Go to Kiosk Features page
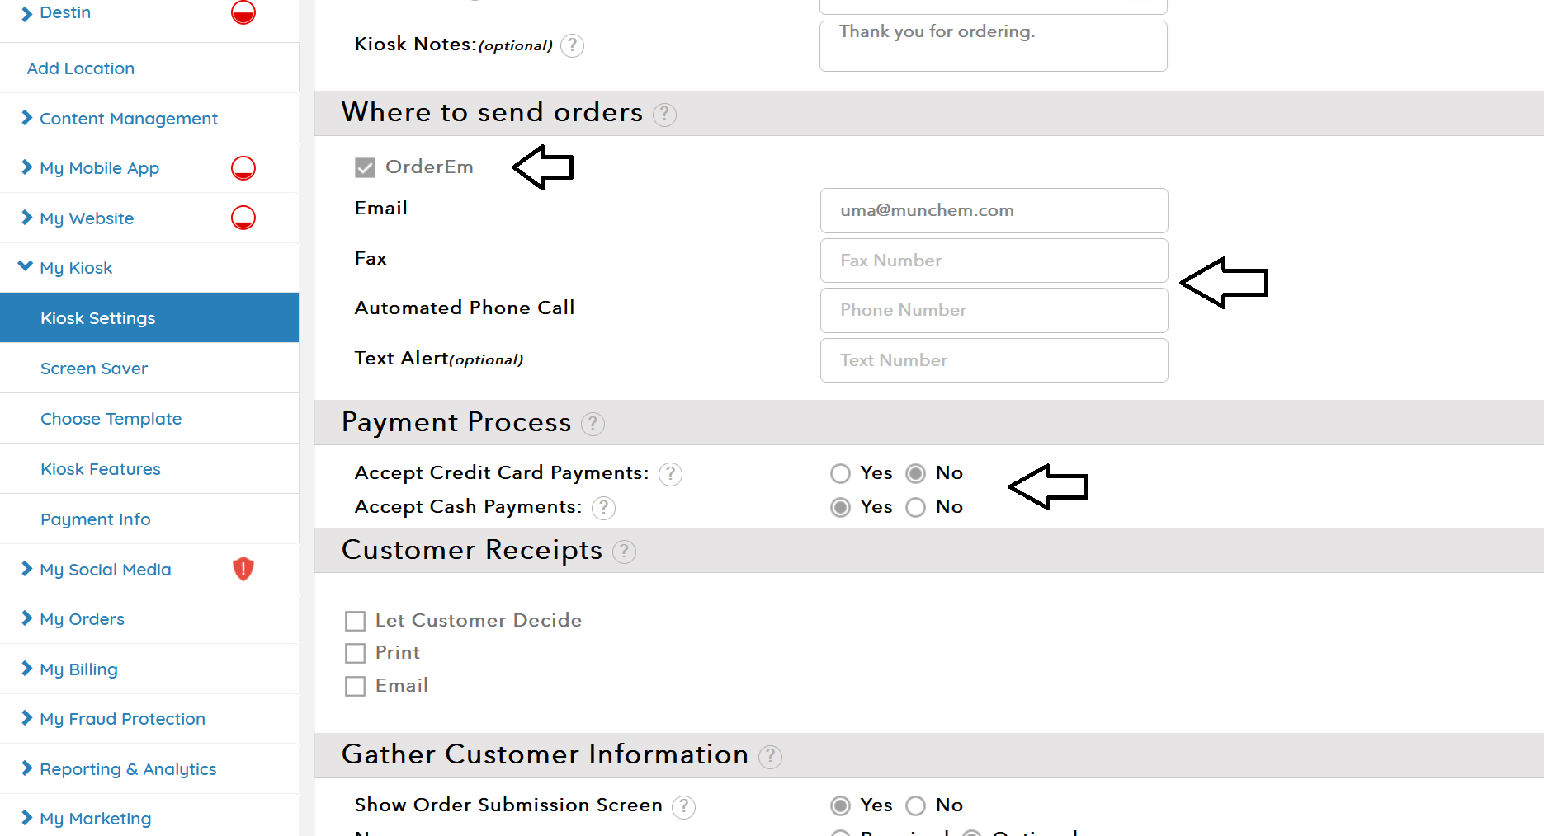This screenshot has width=1544, height=836. (x=101, y=469)
